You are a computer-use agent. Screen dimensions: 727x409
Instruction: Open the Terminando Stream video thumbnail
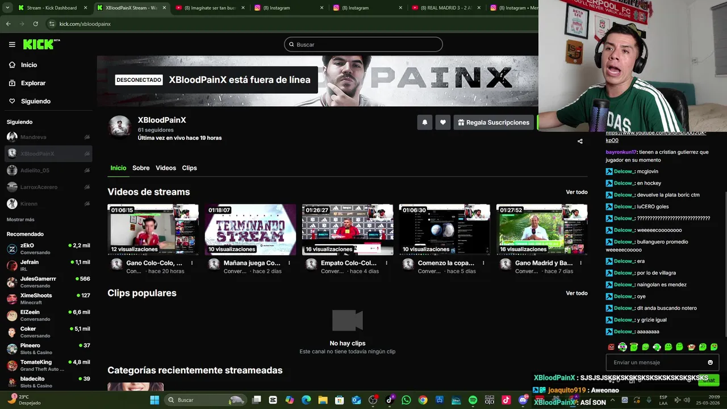(250, 229)
